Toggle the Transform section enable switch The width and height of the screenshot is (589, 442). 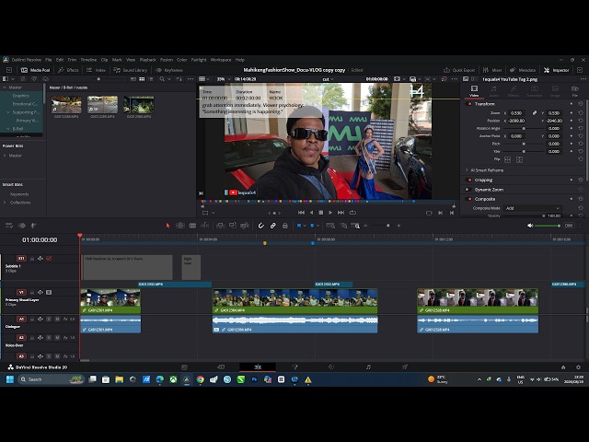pos(468,104)
